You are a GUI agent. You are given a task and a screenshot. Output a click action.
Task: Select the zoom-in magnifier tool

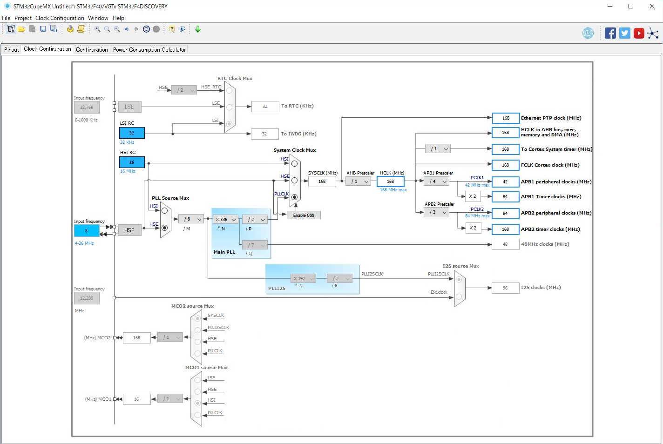[97, 29]
